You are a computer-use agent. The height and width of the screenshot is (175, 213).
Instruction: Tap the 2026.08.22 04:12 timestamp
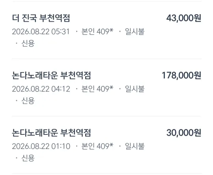(x=41, y=89)
